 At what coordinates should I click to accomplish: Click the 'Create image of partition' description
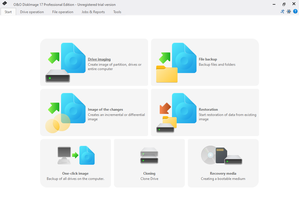pos(114,67)
